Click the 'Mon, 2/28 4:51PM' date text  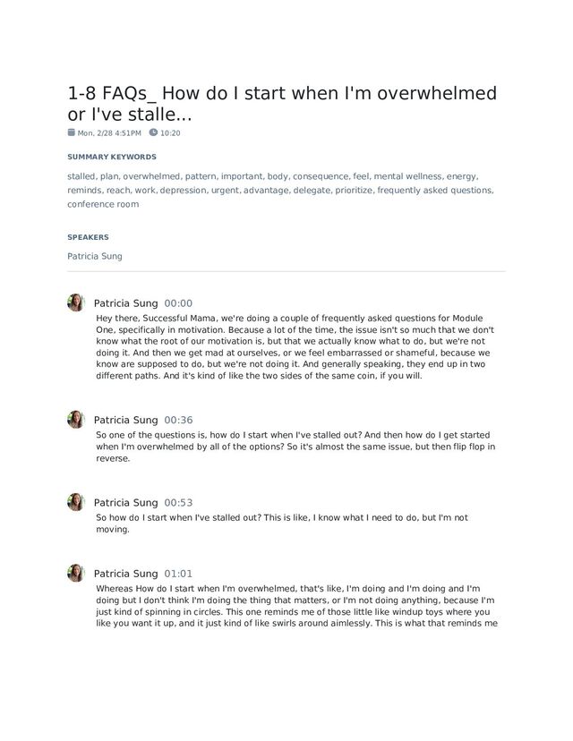coord(109,133)
